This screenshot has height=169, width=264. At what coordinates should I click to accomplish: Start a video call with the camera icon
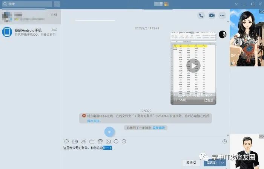click(x=212, y=15)
